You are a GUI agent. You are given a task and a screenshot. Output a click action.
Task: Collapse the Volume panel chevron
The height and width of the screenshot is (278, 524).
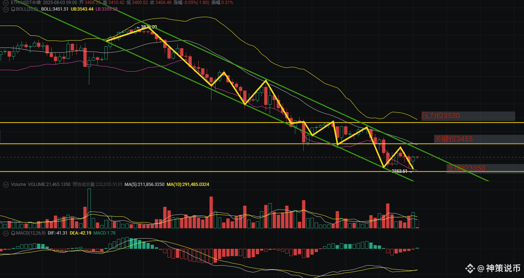(5, 185)
